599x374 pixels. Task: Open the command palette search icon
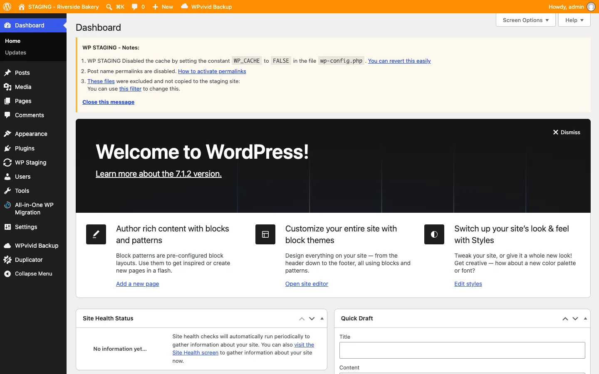(x=109, y=7)
